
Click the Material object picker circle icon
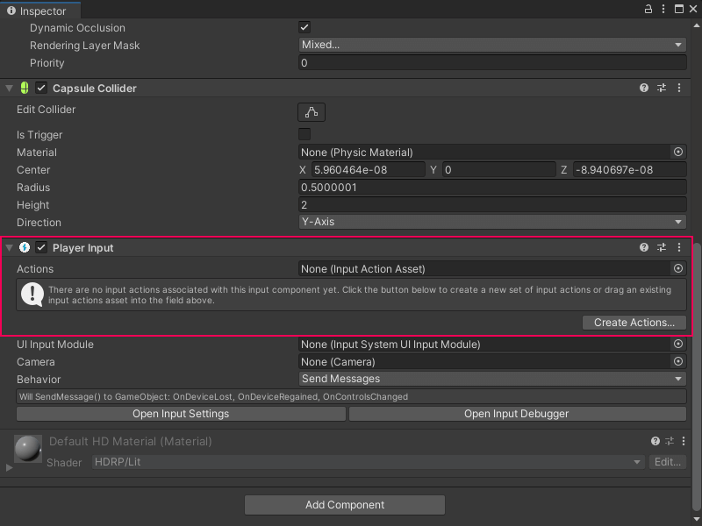point(677,152)
